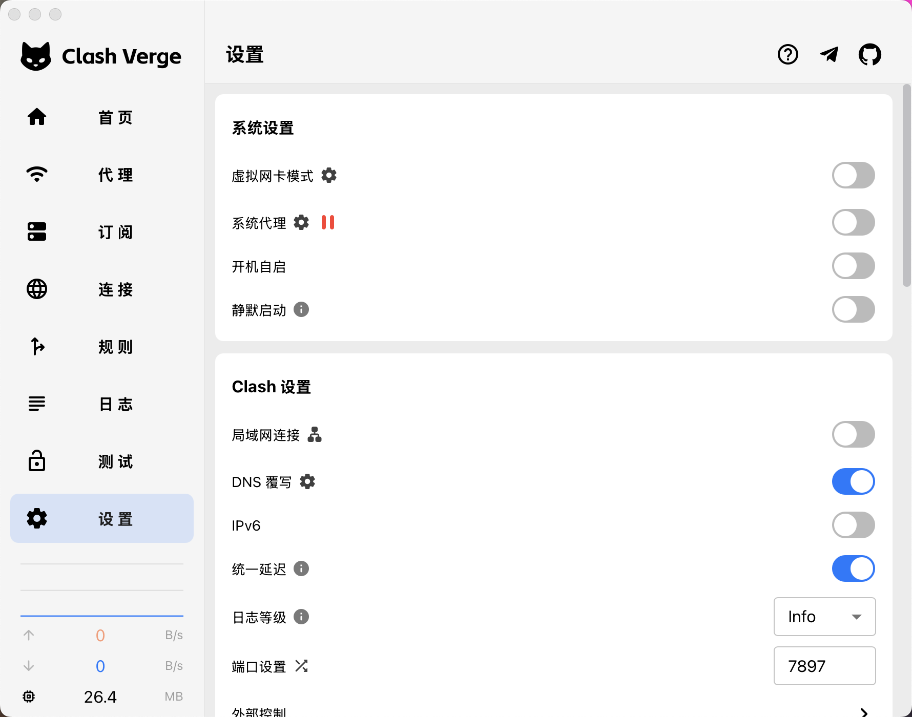Image resolution: width=912 pixels, height=717 pixels.
Task: Click the upload arrow traffic icon
Action: click(29, 635)
